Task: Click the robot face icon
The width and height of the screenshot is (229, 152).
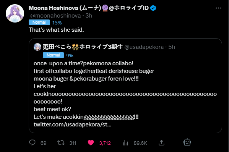Action: coord(187,142)
